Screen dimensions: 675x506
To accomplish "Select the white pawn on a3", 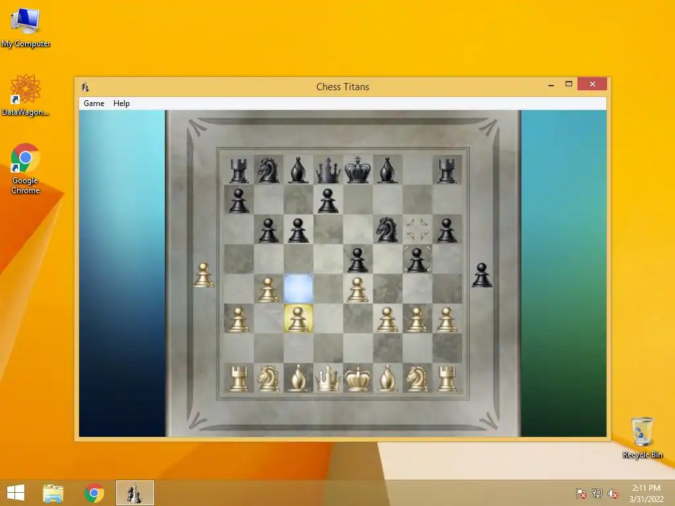I will coord(239,319).
